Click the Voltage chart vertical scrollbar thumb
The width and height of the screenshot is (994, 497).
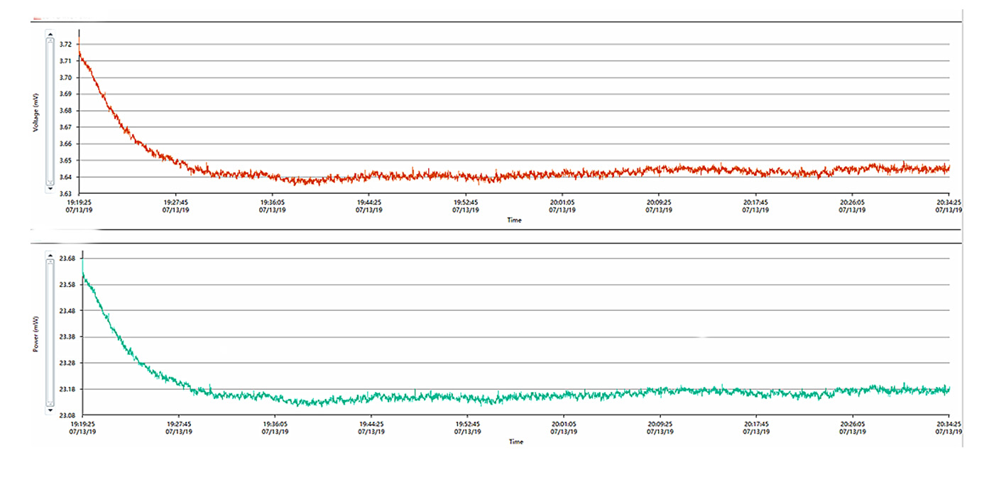pos(50,111)
